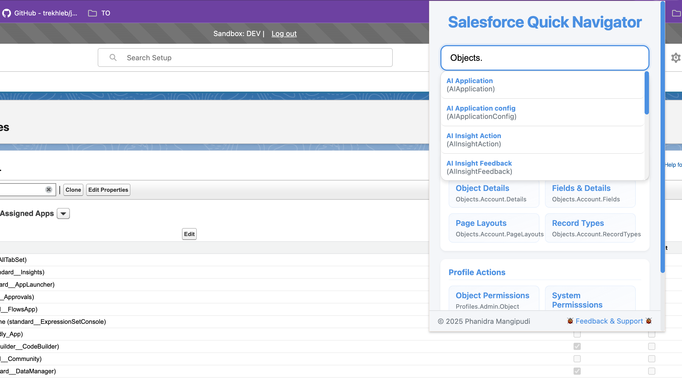Toggle last checkbox in CodeBuilder row
The height and width of the screenshot is (378, 682).
click(x=651, y=346)
